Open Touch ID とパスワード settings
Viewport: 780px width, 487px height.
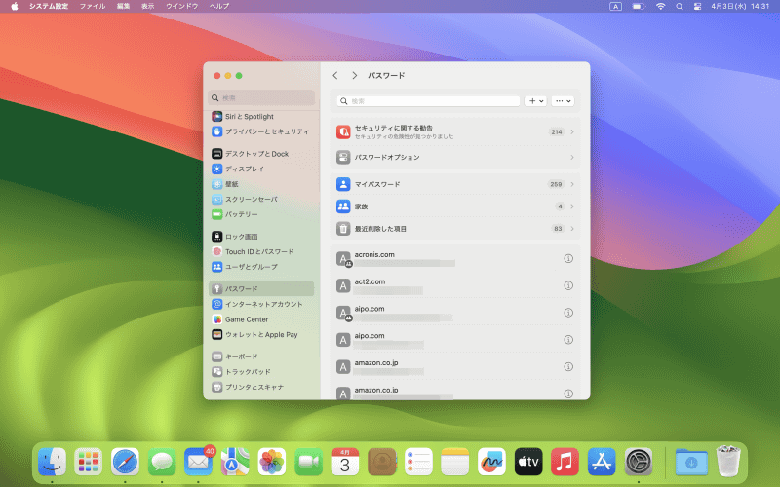(261, 251)
